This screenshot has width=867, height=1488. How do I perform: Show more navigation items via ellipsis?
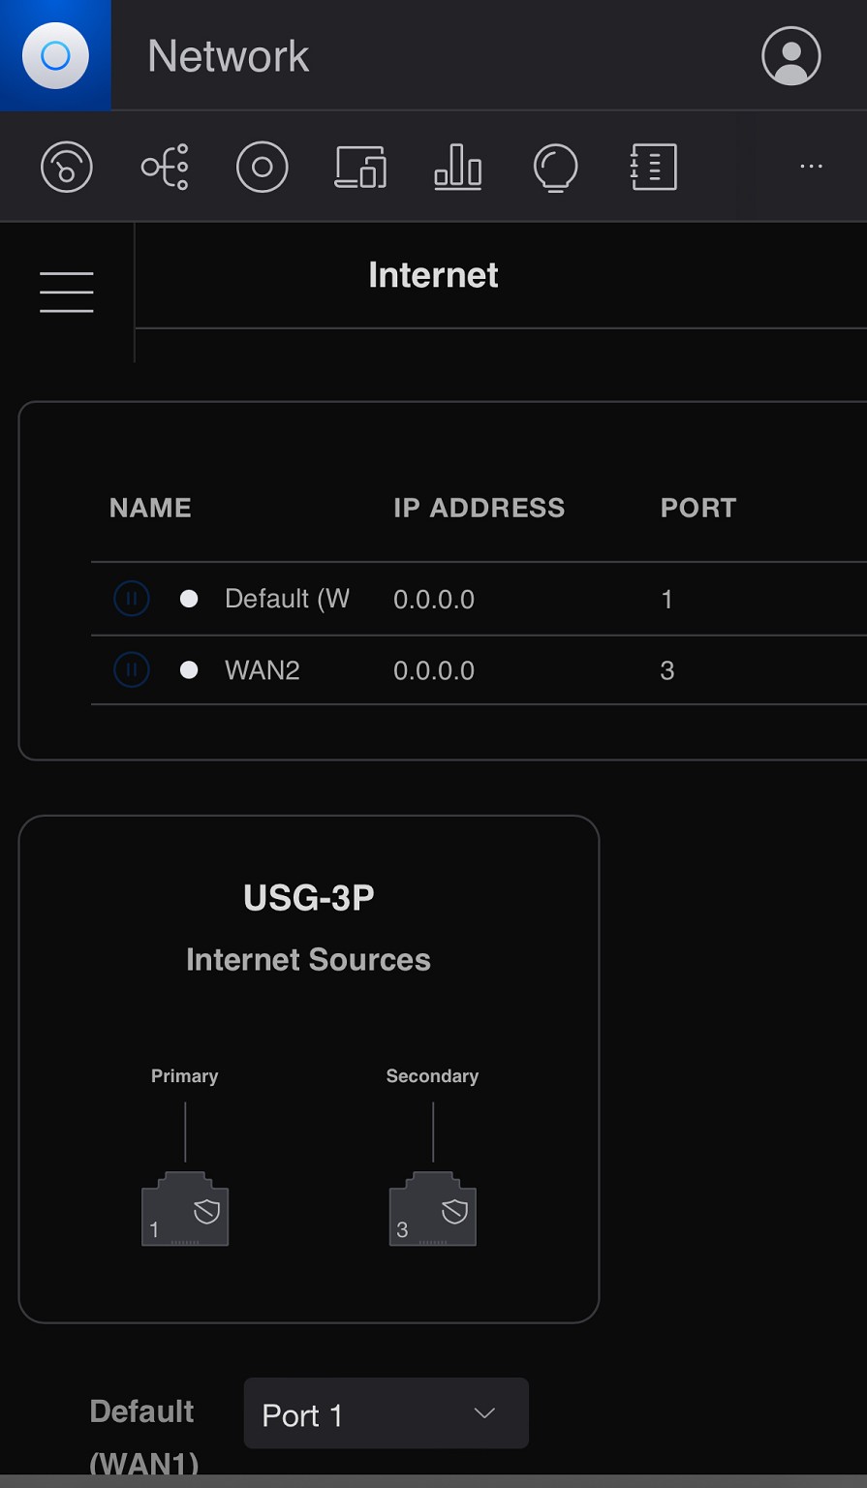click(811, 167)
